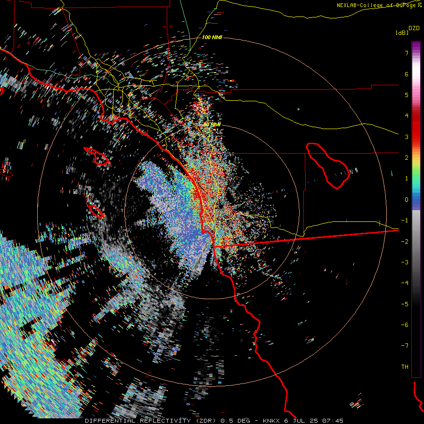This screenshot has width=424, height=424.
Task: Select the 6 dB scale label
Action: (407, 74)
